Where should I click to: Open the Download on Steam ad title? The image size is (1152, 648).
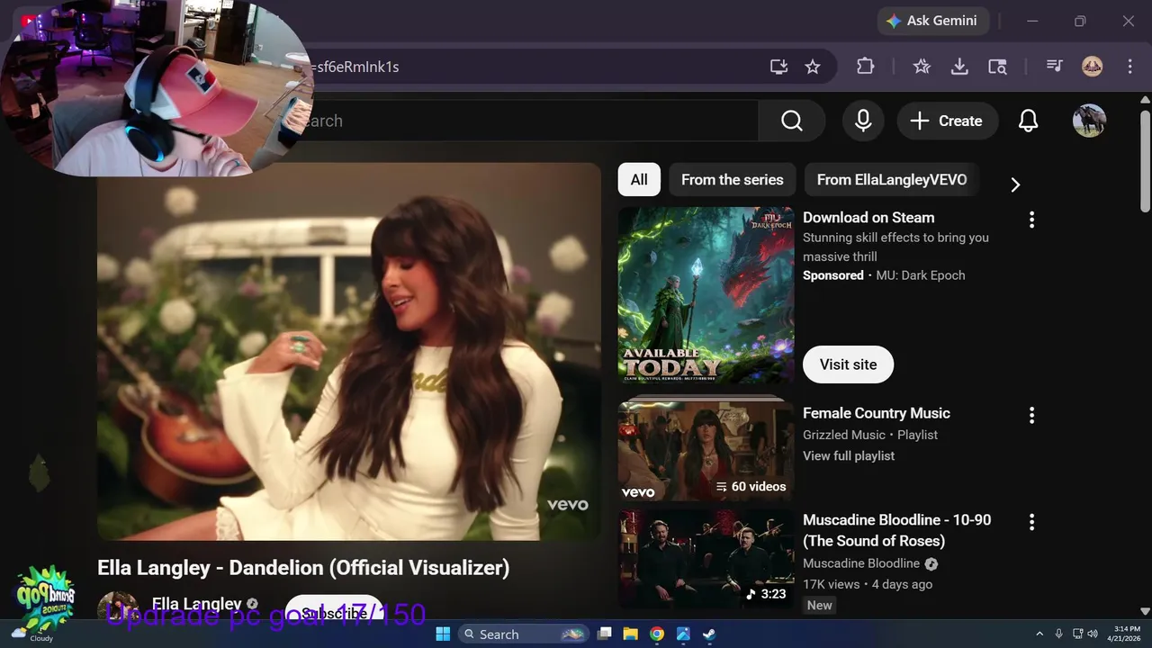pos(868,218)
